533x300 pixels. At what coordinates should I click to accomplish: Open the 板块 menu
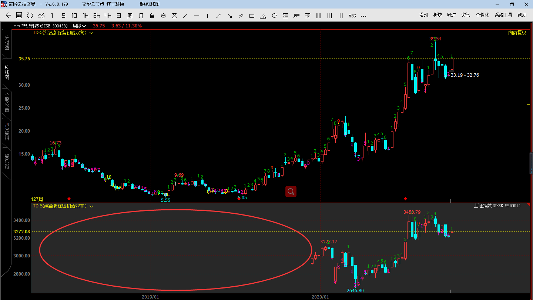pos(438,15)
